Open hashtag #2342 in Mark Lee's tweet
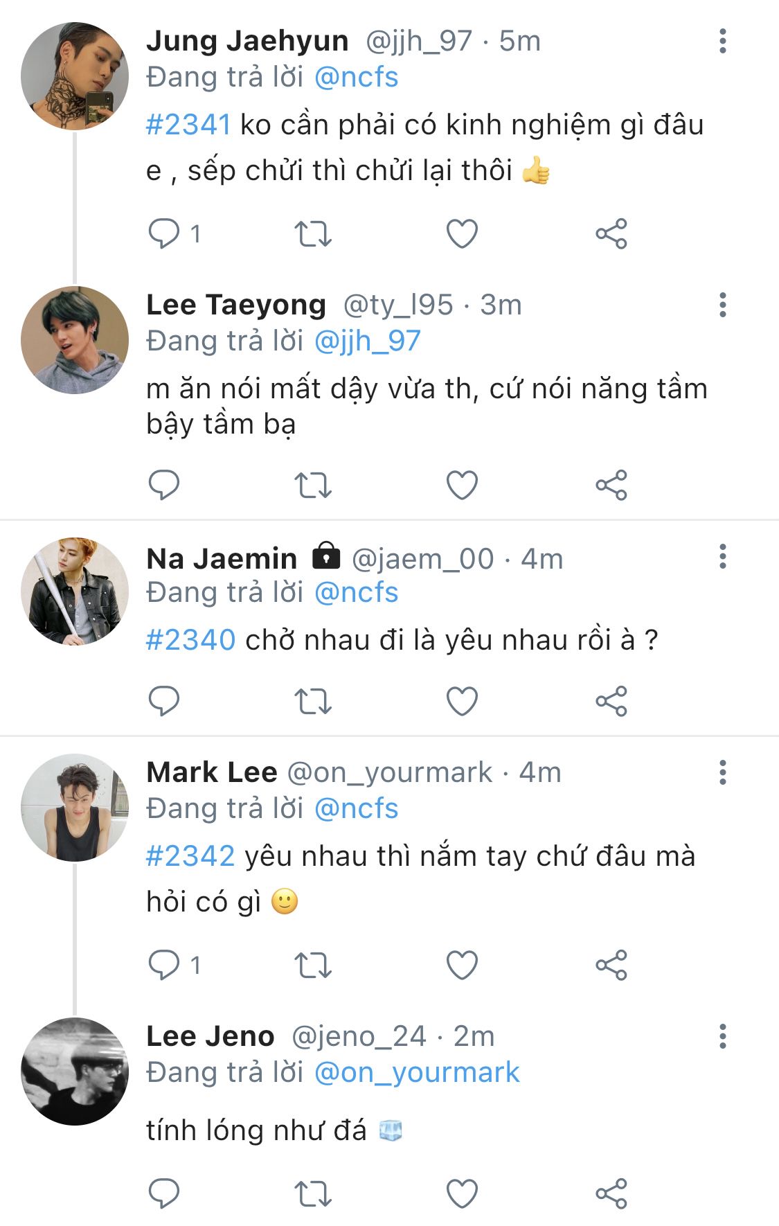This screenshot has width=779, height=1226. tap(190, 857)
